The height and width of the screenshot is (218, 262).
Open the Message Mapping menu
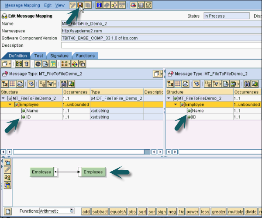pyautogui.click(x=23, y=5)
